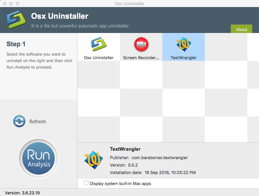This screenshot has width=259, height=196.
Task: Click the Step 1 heading
Action: (16, 44)
